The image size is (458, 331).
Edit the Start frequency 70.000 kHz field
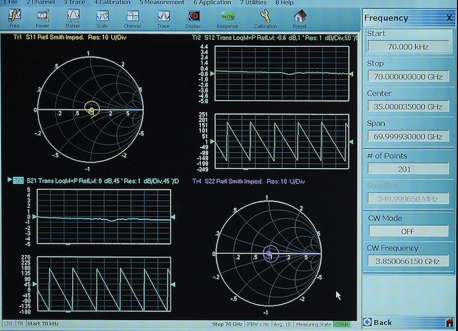point(408,46)
